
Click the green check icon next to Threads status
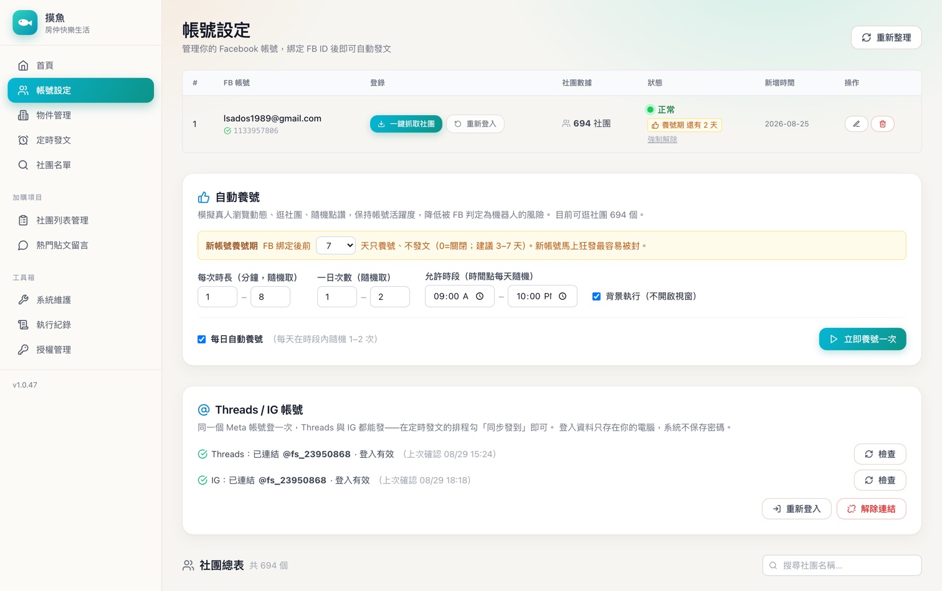(x=202, y=454)
